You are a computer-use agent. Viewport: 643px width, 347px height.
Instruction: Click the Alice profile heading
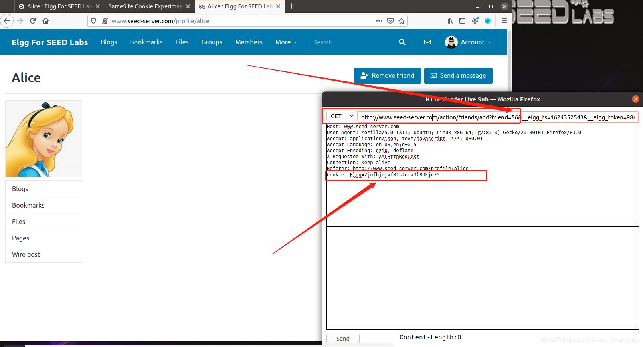point(26,78)
